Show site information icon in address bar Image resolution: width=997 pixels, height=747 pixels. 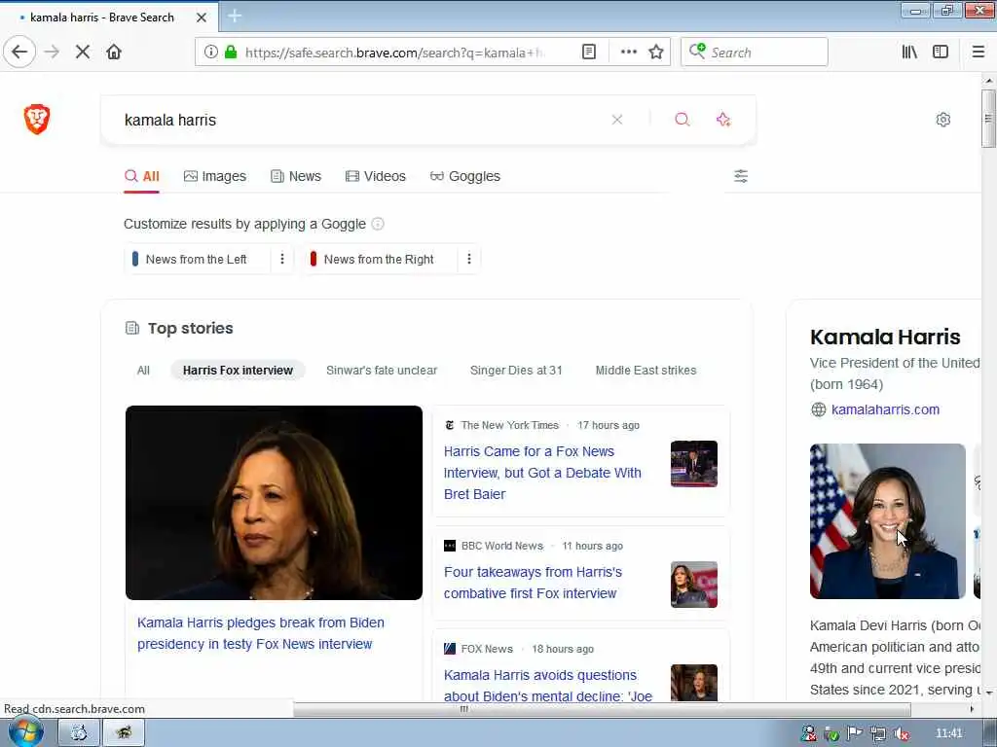pos(210,53)
